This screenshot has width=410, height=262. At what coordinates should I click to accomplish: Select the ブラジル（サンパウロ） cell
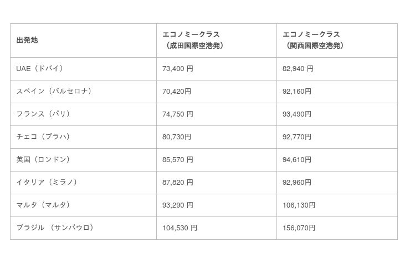(x=55, y=228)
